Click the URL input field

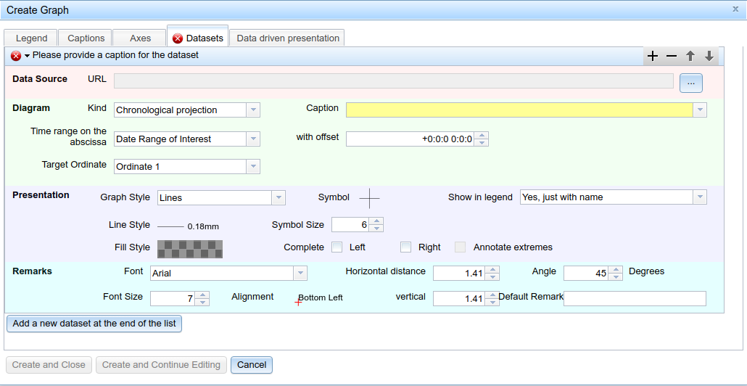click(394, 81)
